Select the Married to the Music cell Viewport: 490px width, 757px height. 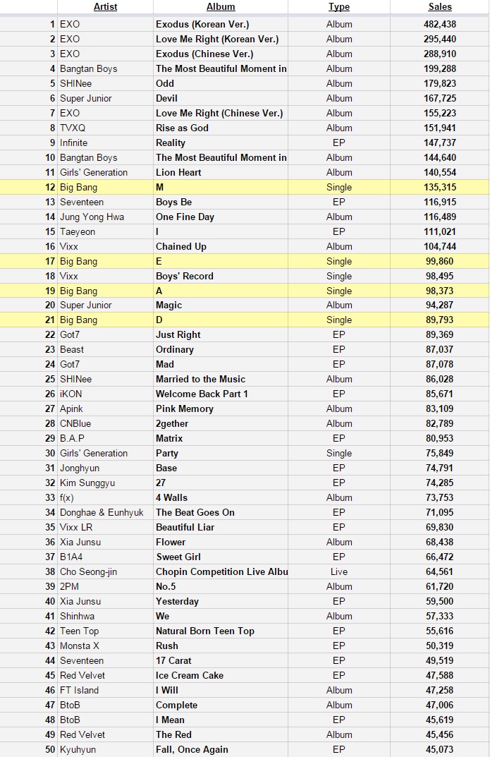coord(221,380)
